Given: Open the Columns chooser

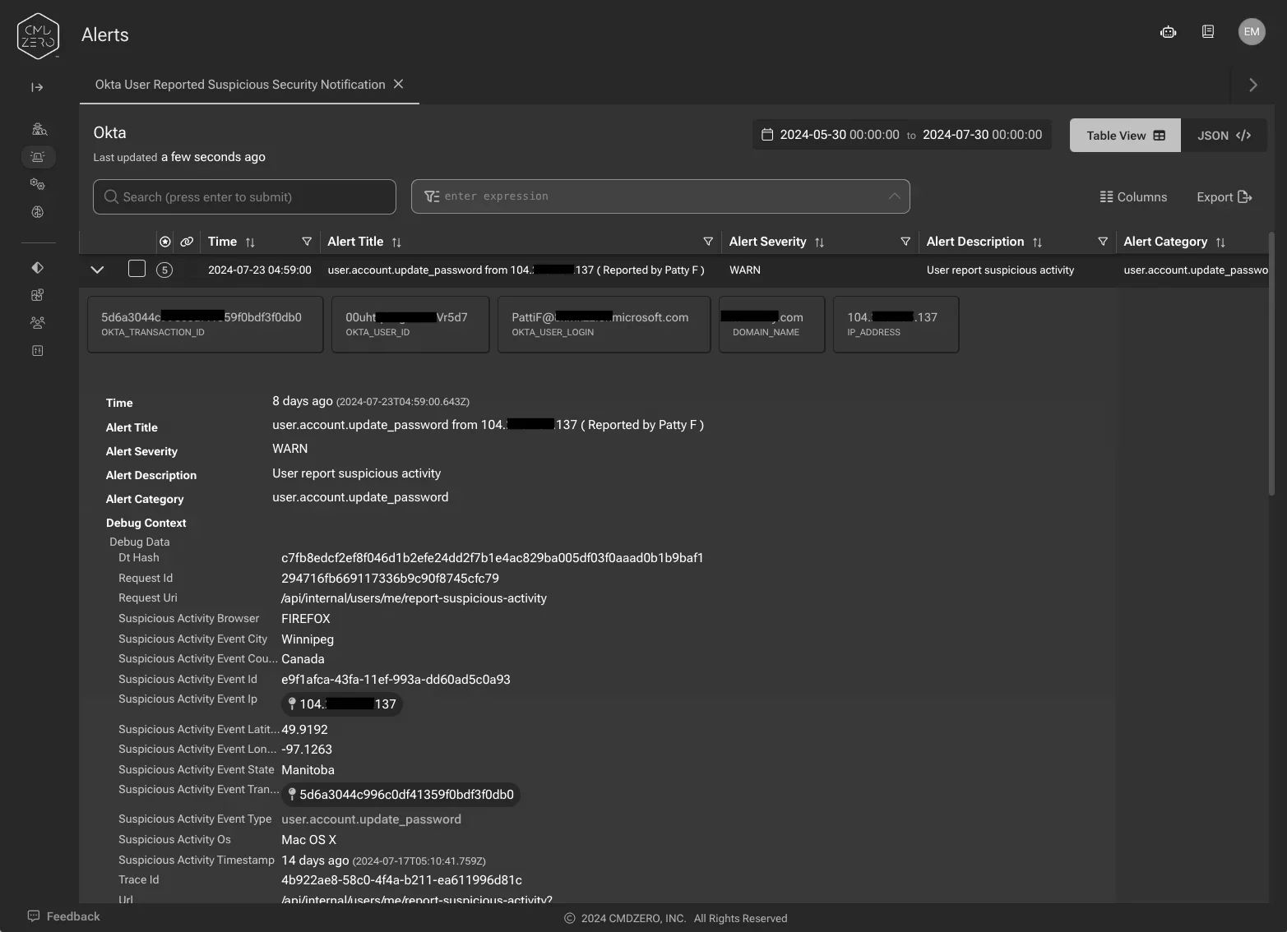Looking at the screenshot, I should (x=1133, y=197).
